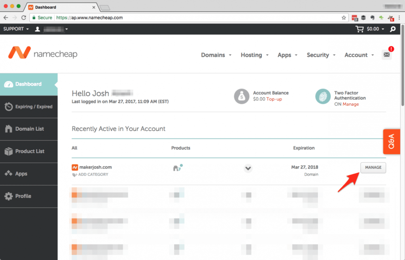Expand the Domains menu
Image resolution: width=405 pixels, height=260 pixels.
[x=216, y=55]
